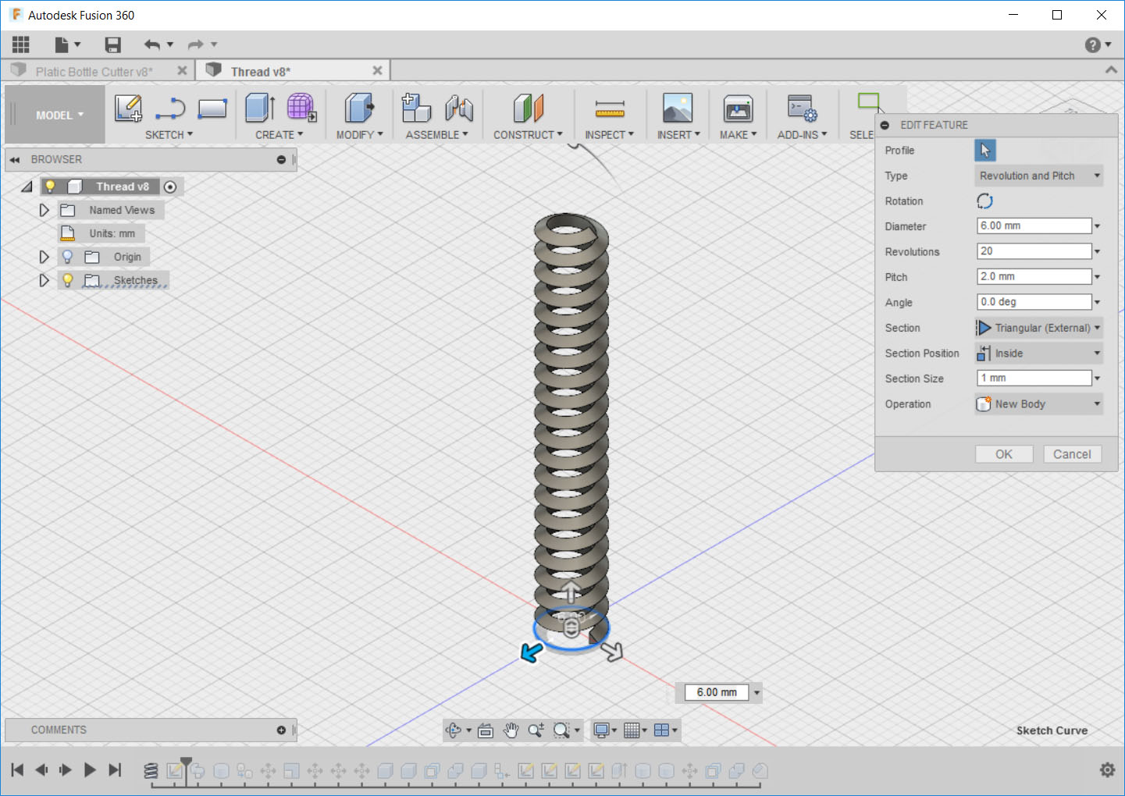Click the Modify Press Pull icon

coord(359,108)
